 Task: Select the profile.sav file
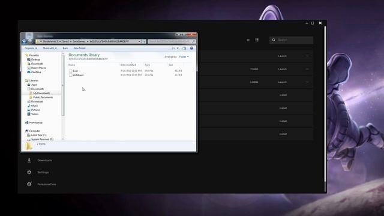click(78, 75)
